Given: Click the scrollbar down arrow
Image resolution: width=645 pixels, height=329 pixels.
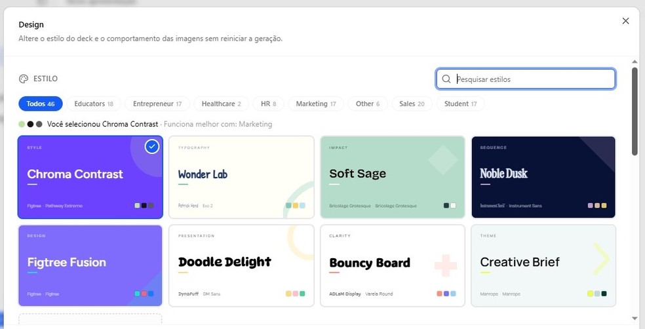Looking at the screenshot, I should (x=635, y=319).
